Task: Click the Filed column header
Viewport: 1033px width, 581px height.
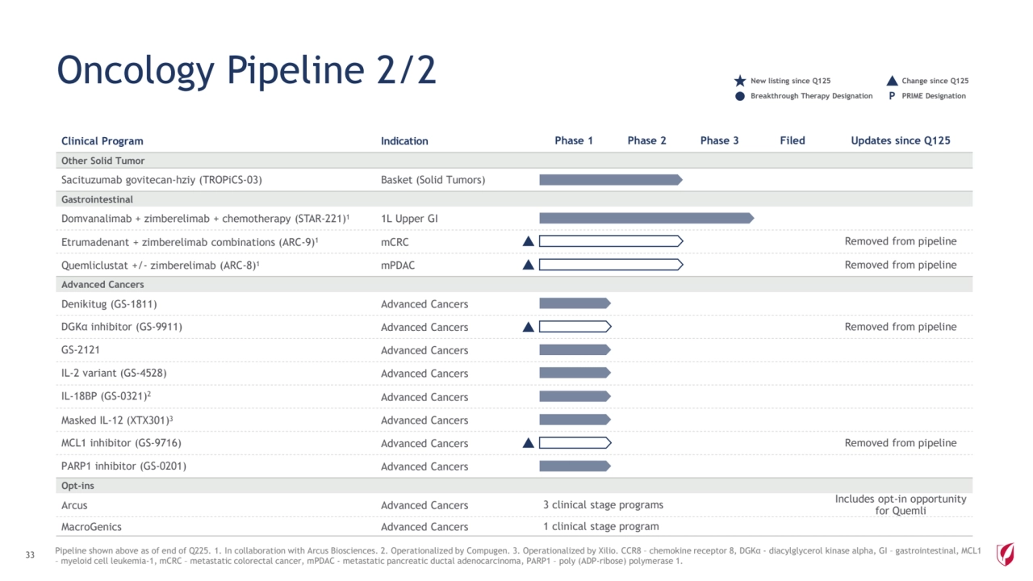Action: pyautogui.click(x=793, y=140)
